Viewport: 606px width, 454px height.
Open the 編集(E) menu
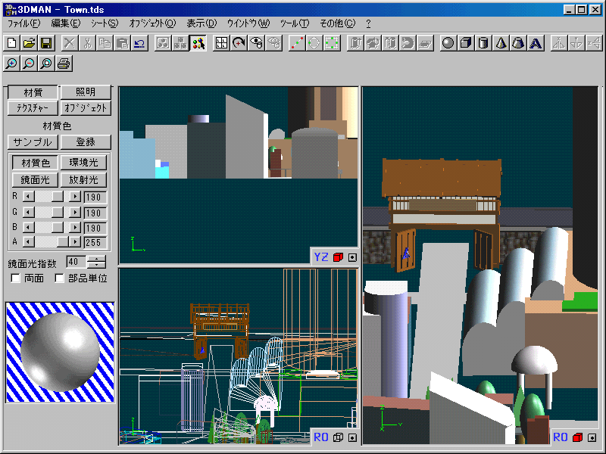(x=66, y=23)
